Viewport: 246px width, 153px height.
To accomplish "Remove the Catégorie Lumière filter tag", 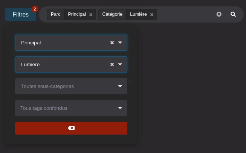I will click(x=152, y=15).
